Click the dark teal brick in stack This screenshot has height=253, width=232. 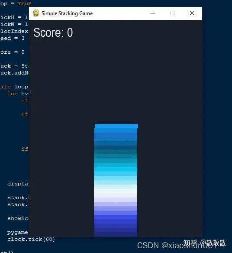(x=116, y=152)
